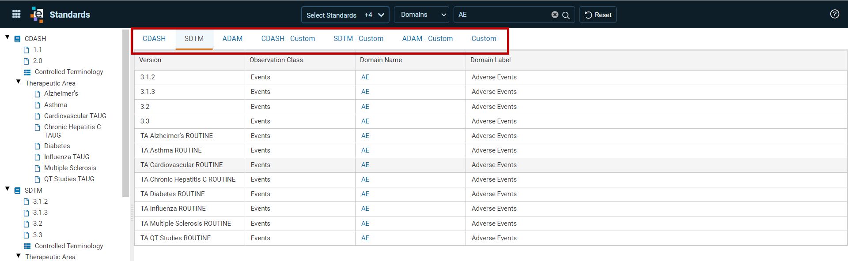
Task: Switch to the CDASH - Custom tab
Action: click(288, 39)
